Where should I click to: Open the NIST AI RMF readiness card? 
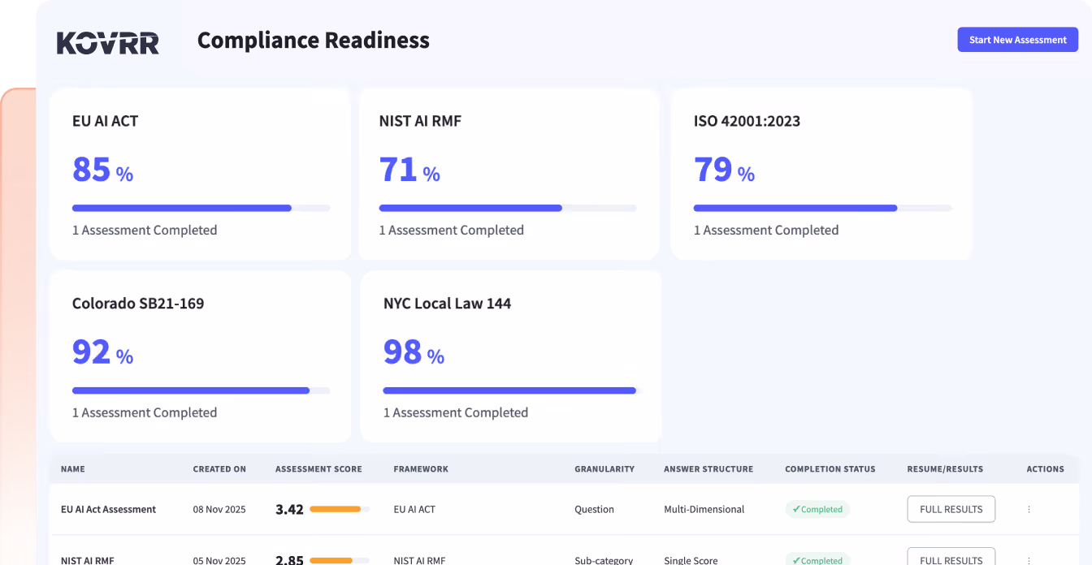click(x=509, y=174)
